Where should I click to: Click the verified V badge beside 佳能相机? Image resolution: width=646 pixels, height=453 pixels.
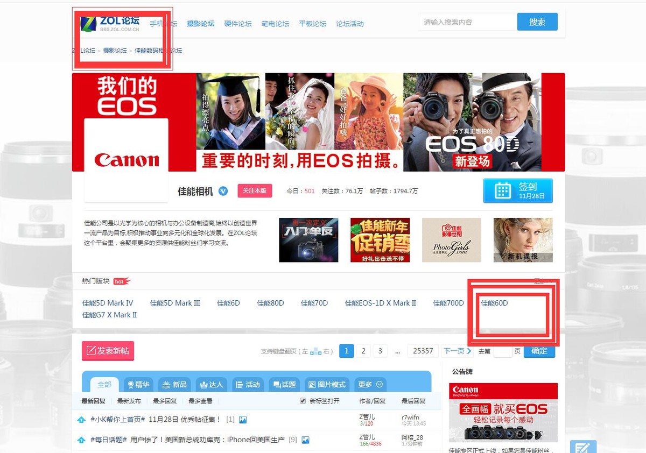click(x=223, y=192)
